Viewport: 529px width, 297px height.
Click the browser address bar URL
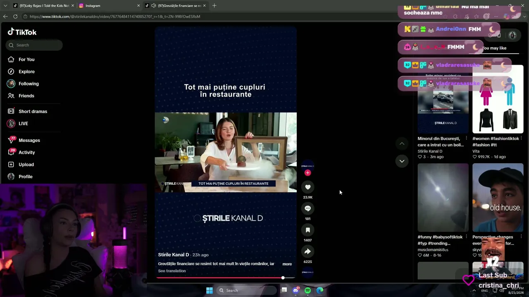[115, 16]
